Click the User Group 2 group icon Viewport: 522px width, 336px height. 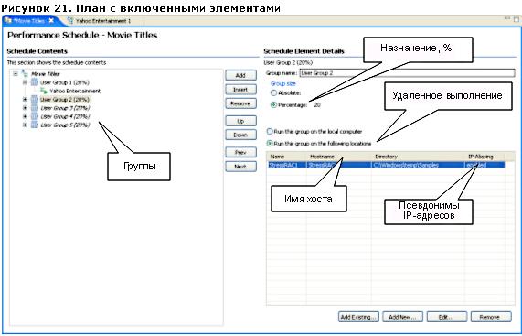click(x=35, y=99)
